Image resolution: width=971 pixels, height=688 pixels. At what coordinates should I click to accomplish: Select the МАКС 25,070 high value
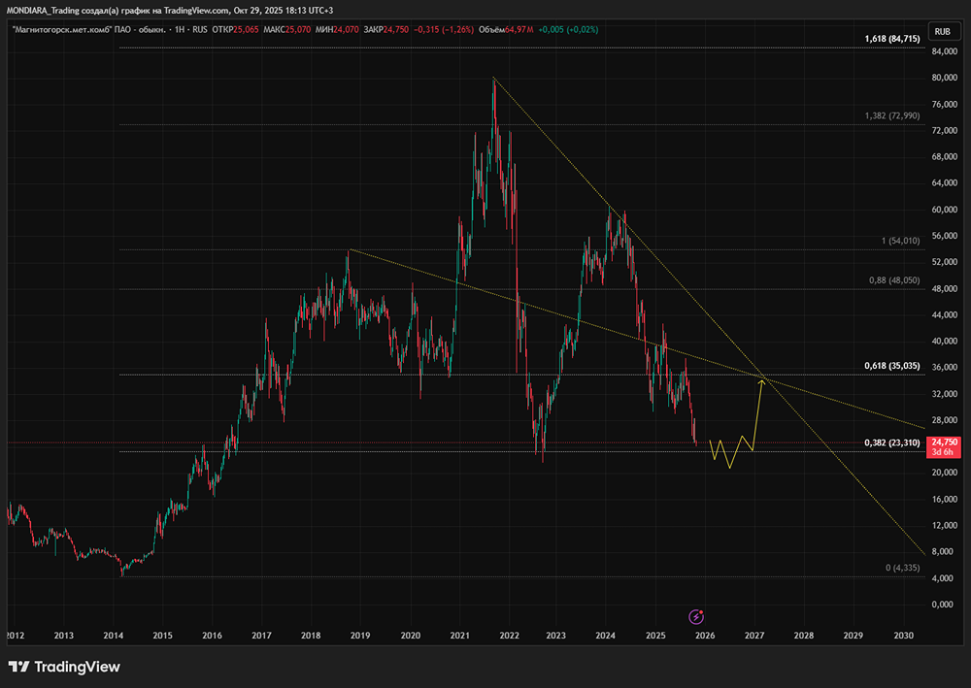point(286,29)
